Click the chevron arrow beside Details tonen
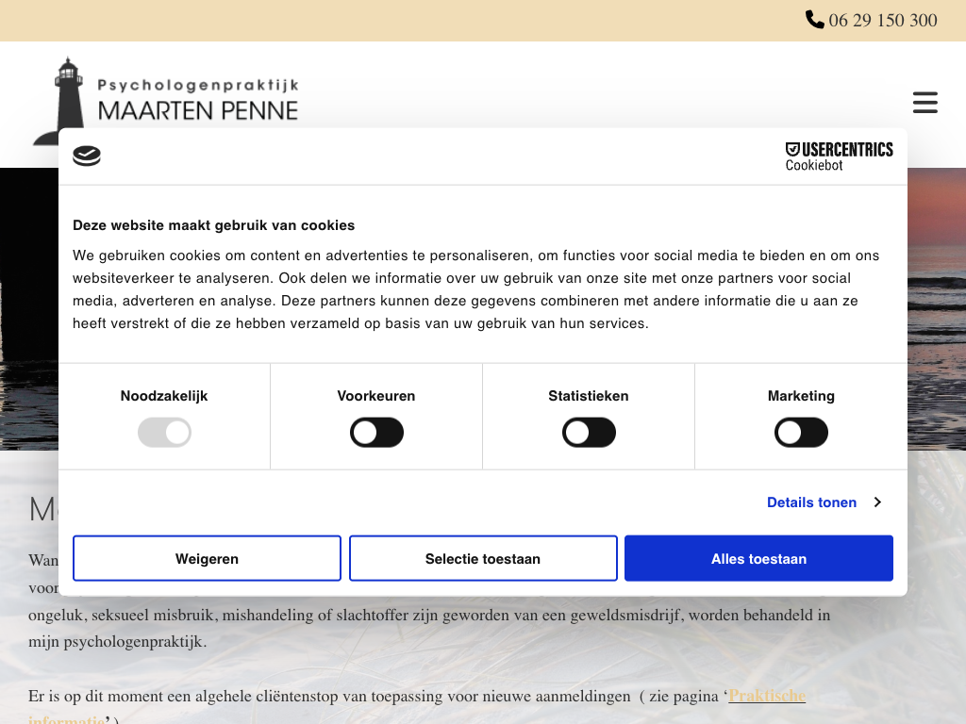Viewport: 966px width, 724px height. (x=877, y=502)
